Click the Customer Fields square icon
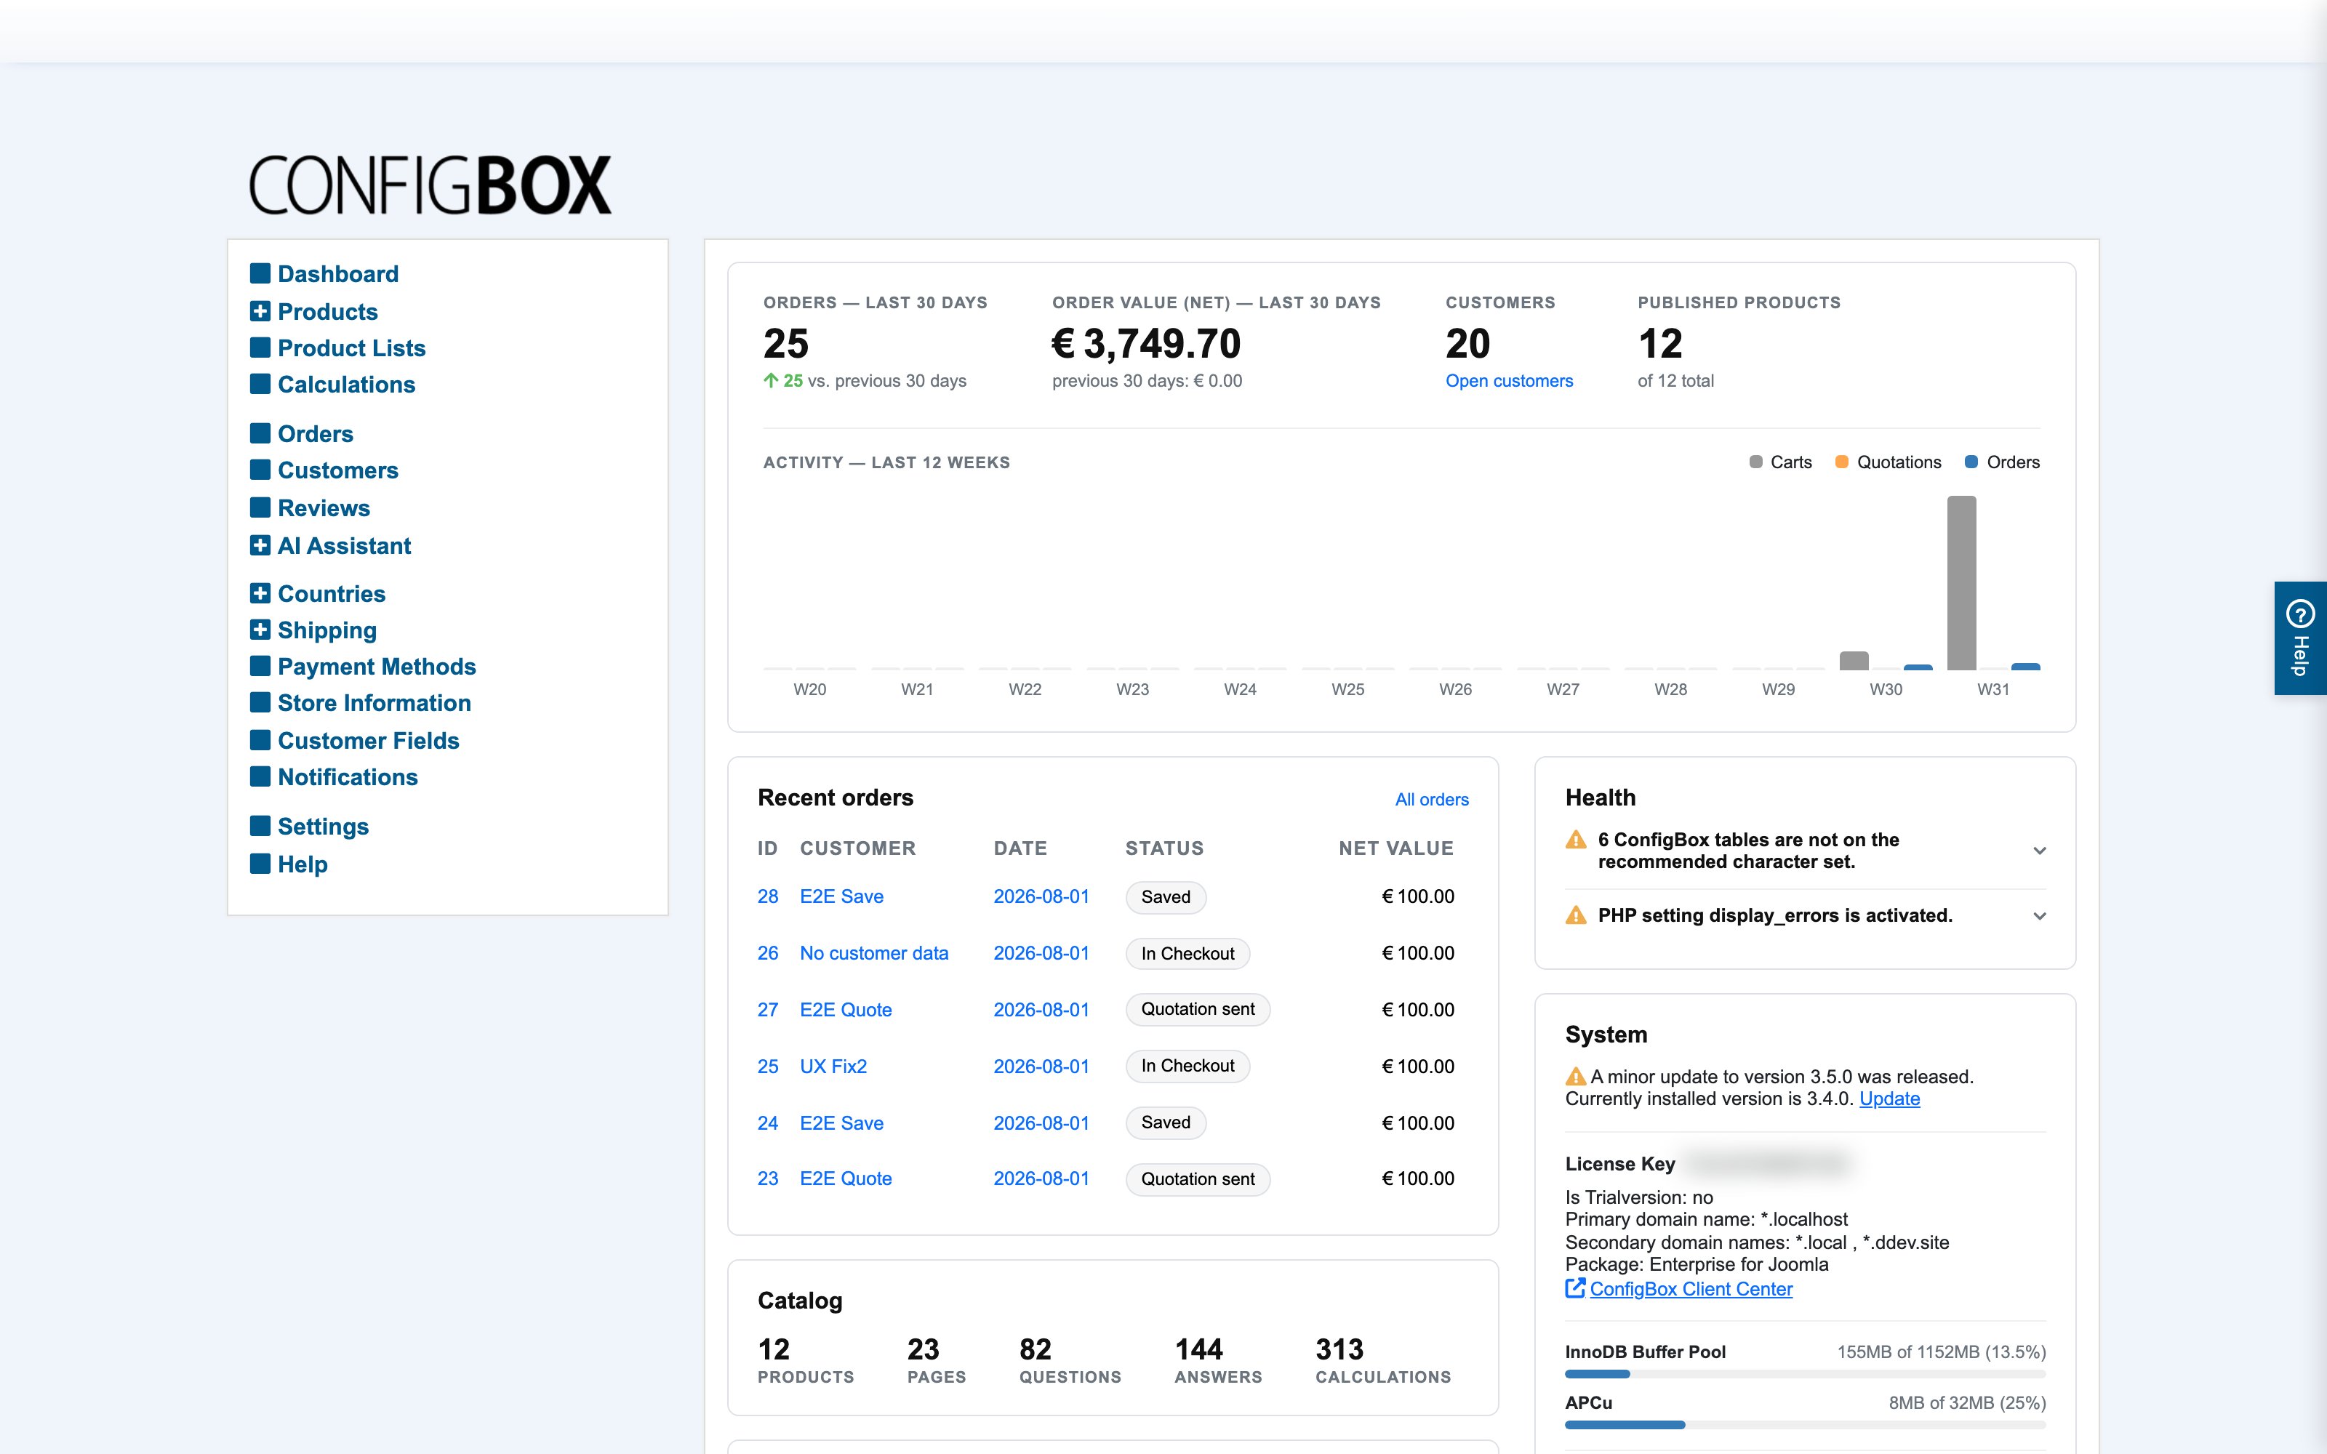The image size is (2327, 1454). (260, 739)
